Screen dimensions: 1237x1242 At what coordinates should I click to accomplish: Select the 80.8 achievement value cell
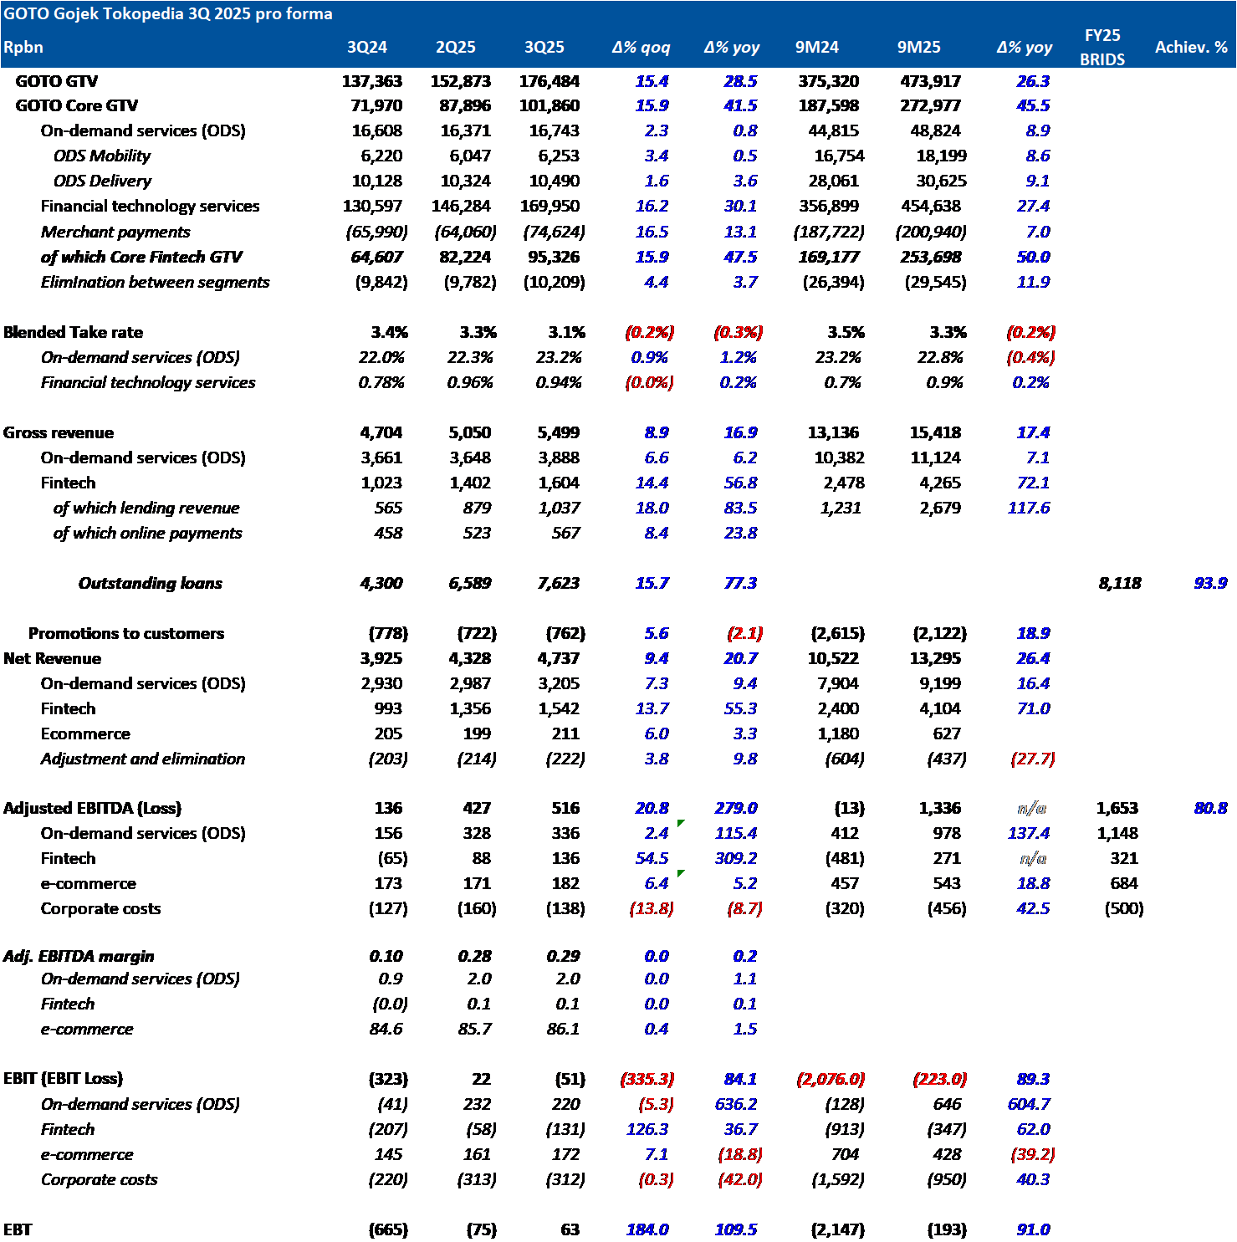click(x=1210, y=808)
